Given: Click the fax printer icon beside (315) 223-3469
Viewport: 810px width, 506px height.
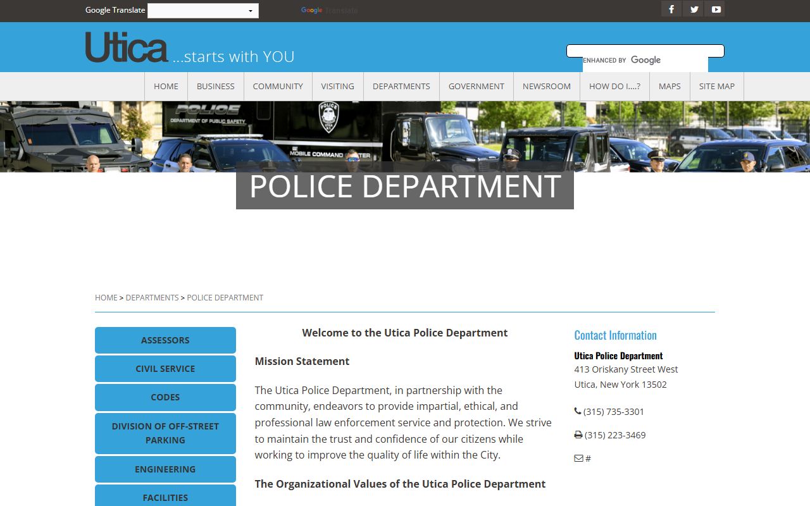Looking at the screenshot, I should click(578, 435).
